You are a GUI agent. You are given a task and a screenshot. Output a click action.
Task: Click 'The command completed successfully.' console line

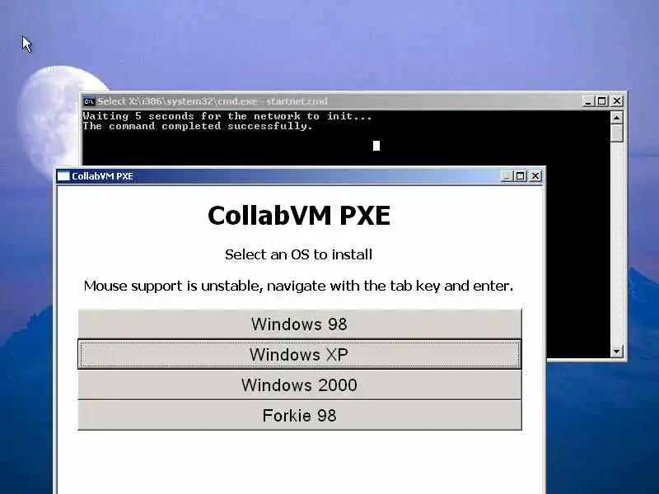(x=198, y=126)
